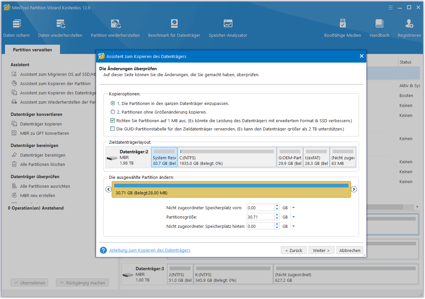Click Assistent zum Kopieren der Partition icon
425x299 pixels.
pyautogui.click(x=14, y=84)
